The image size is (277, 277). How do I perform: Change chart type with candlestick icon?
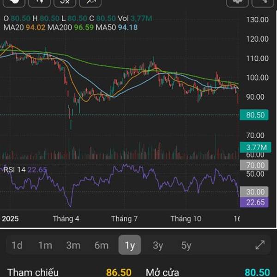(39, 2)
